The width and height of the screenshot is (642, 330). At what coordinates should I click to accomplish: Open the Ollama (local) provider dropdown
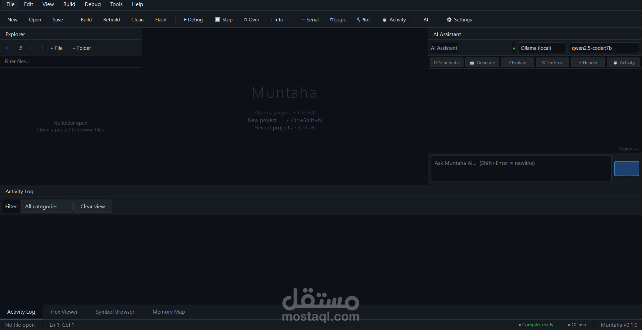[542, 48]
